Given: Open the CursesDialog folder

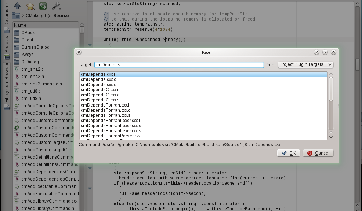Looking at the screenshot, I should 35,47.
